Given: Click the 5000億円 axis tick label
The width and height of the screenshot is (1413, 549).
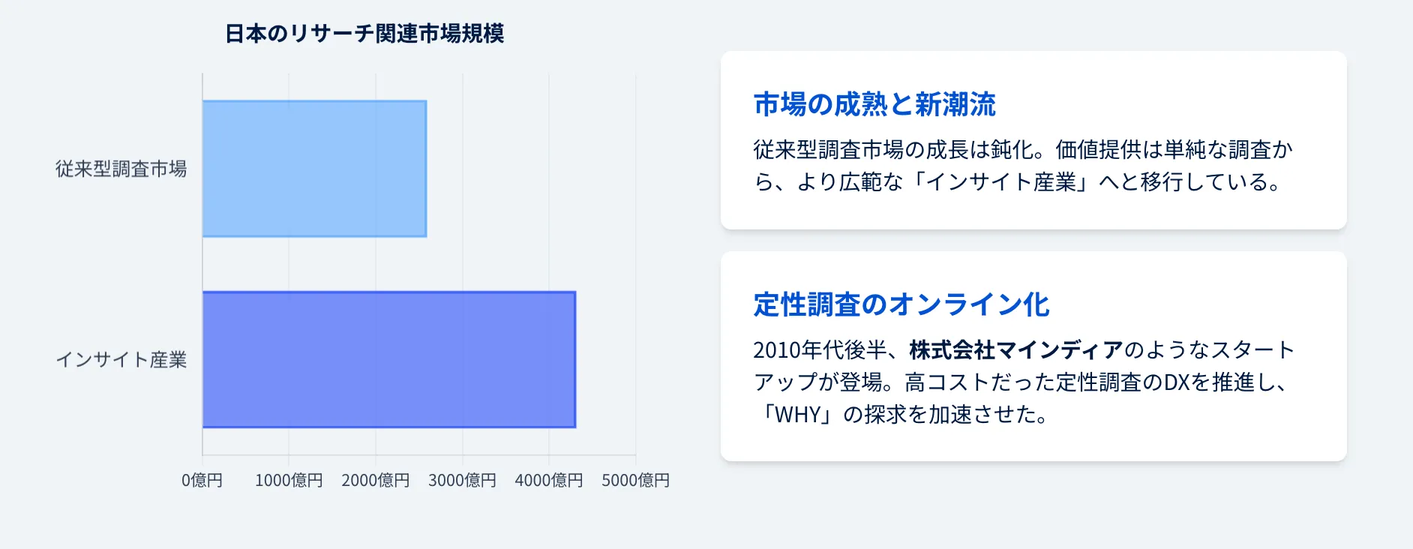Looking at the screenshot, I should 635,480.
